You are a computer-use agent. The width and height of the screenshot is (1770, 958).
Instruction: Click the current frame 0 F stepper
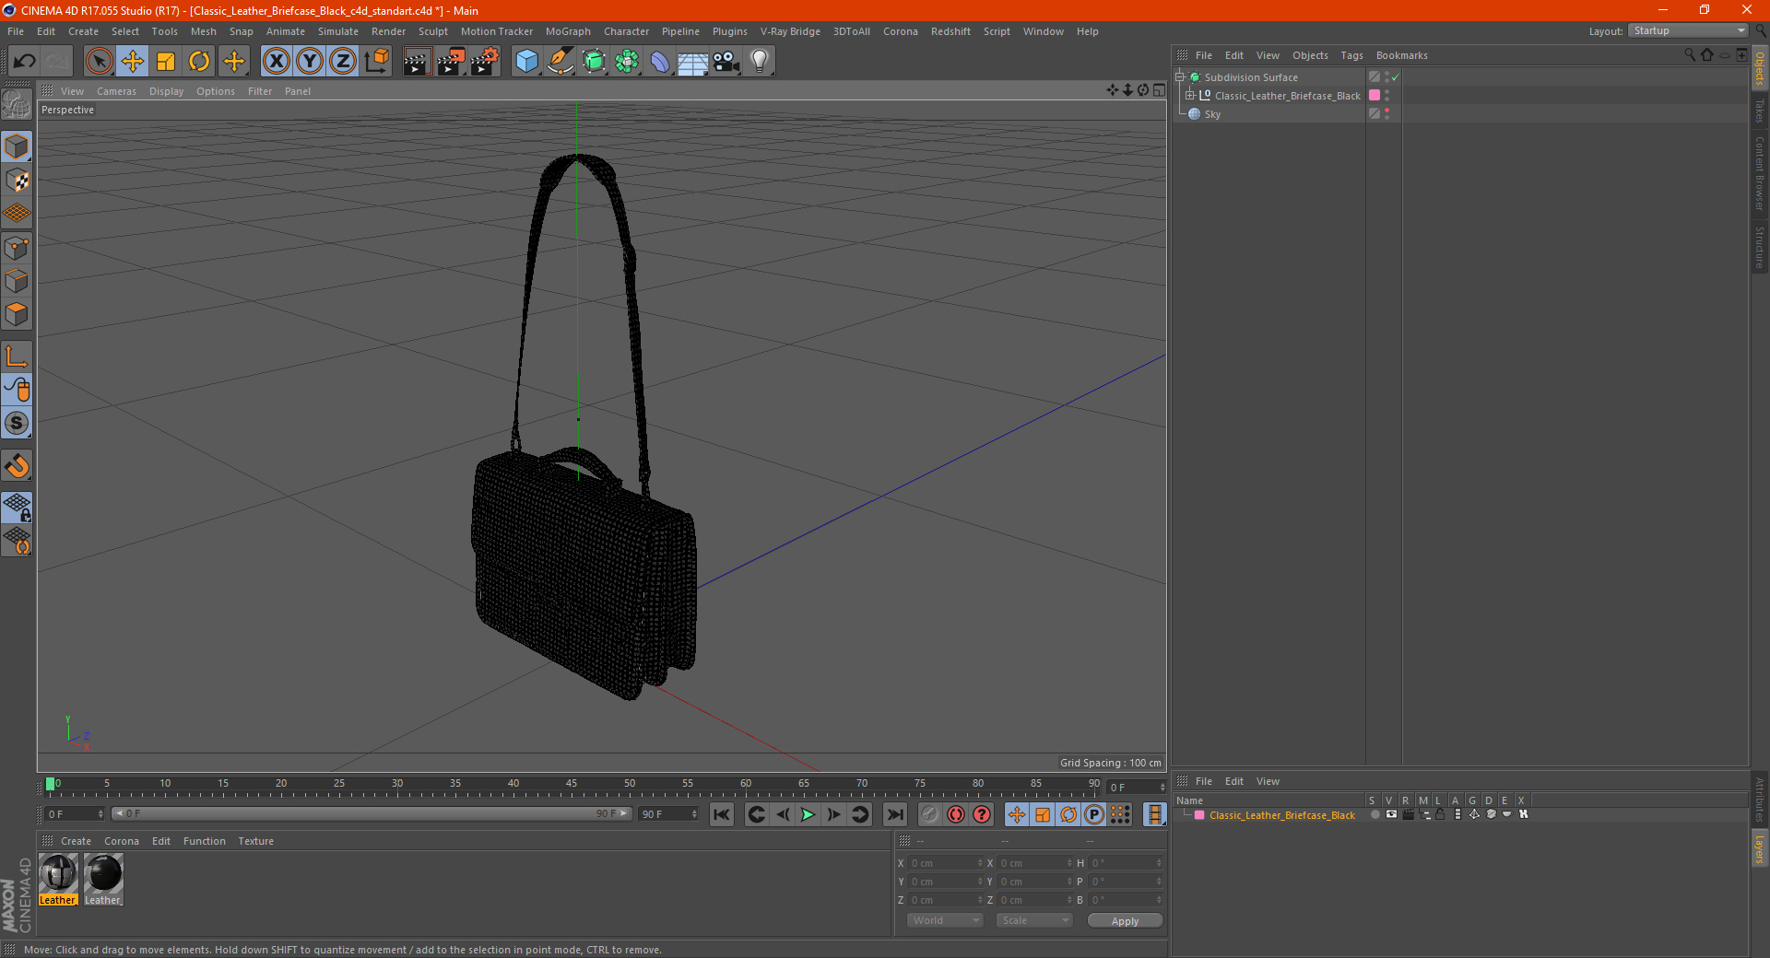click(x=101, y=814)
